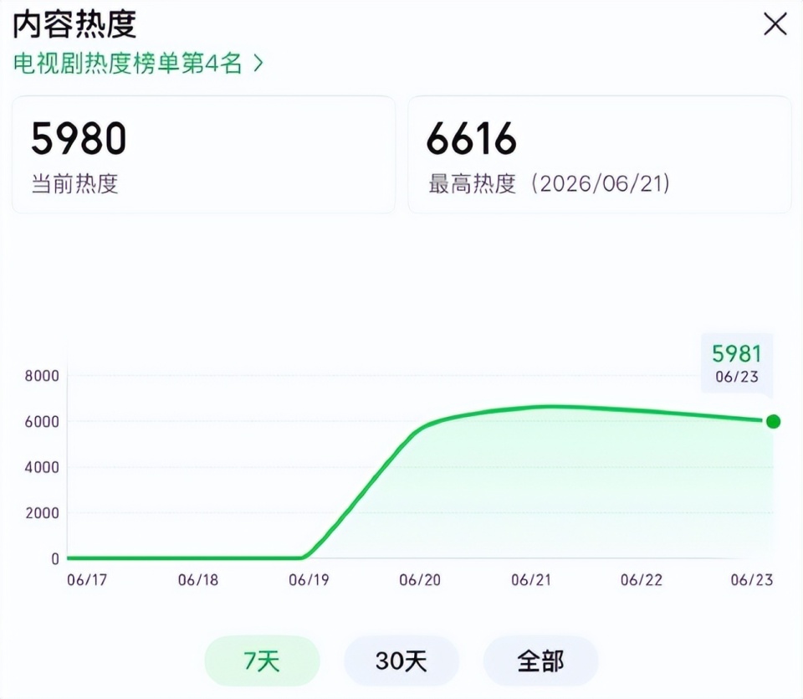Click the green data point for 06/23
Image resolution: width=803 pixels, height=699 pixels.
click(773, 421)
